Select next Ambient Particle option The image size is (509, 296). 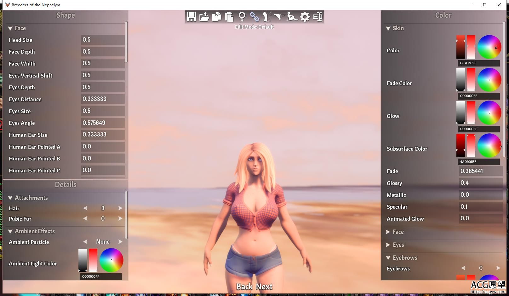[x=120, y=242]
